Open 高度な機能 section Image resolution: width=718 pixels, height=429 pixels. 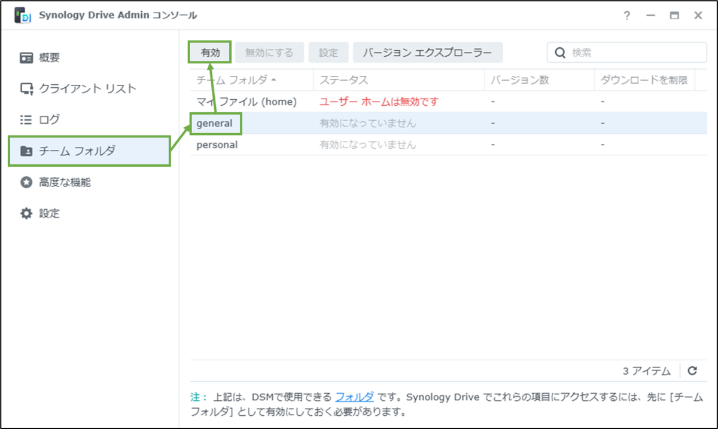click(x=90, y=182)
